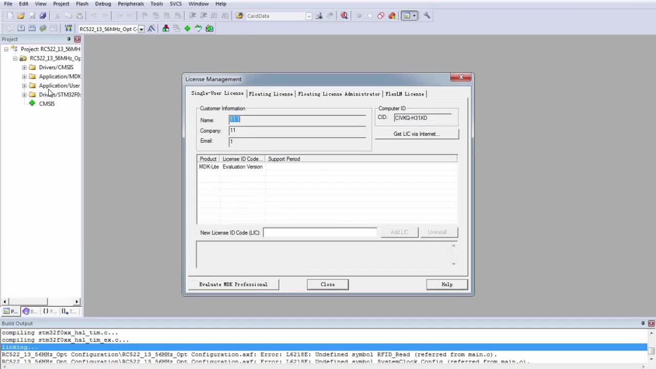
Task: Switch to the Functions tab in project panel
Action: click(x=50, y=311)
